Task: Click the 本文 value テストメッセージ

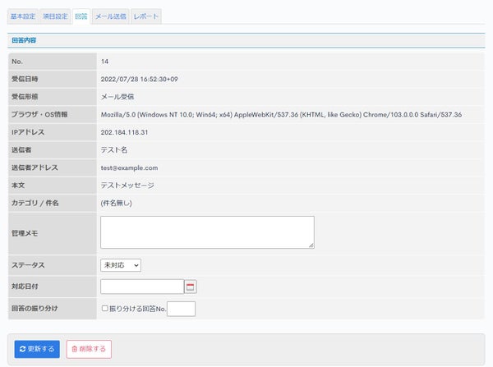Action: pyautogui.click(x=127, y=186)
